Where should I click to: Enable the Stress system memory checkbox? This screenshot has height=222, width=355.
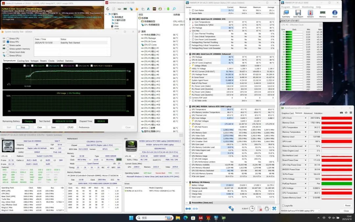(8, 49)
